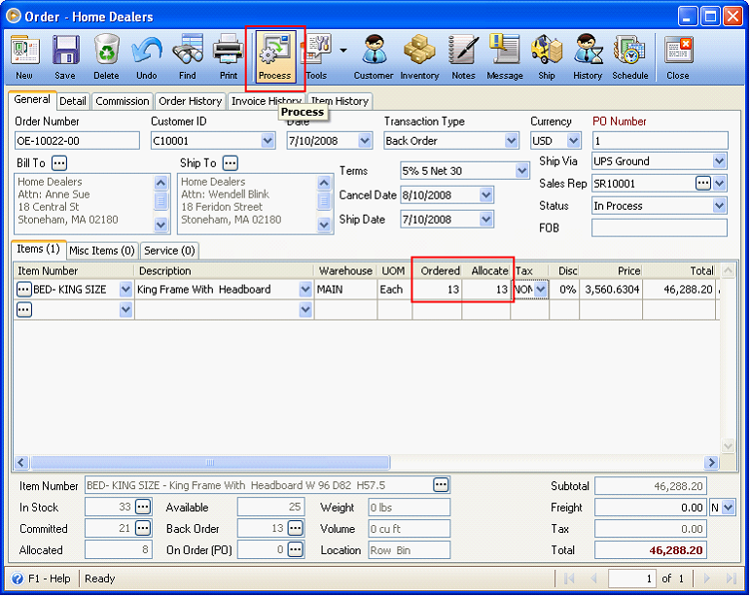
Task: Click the Ordered quantity cell 13
Action: click(x=437, y=289)
